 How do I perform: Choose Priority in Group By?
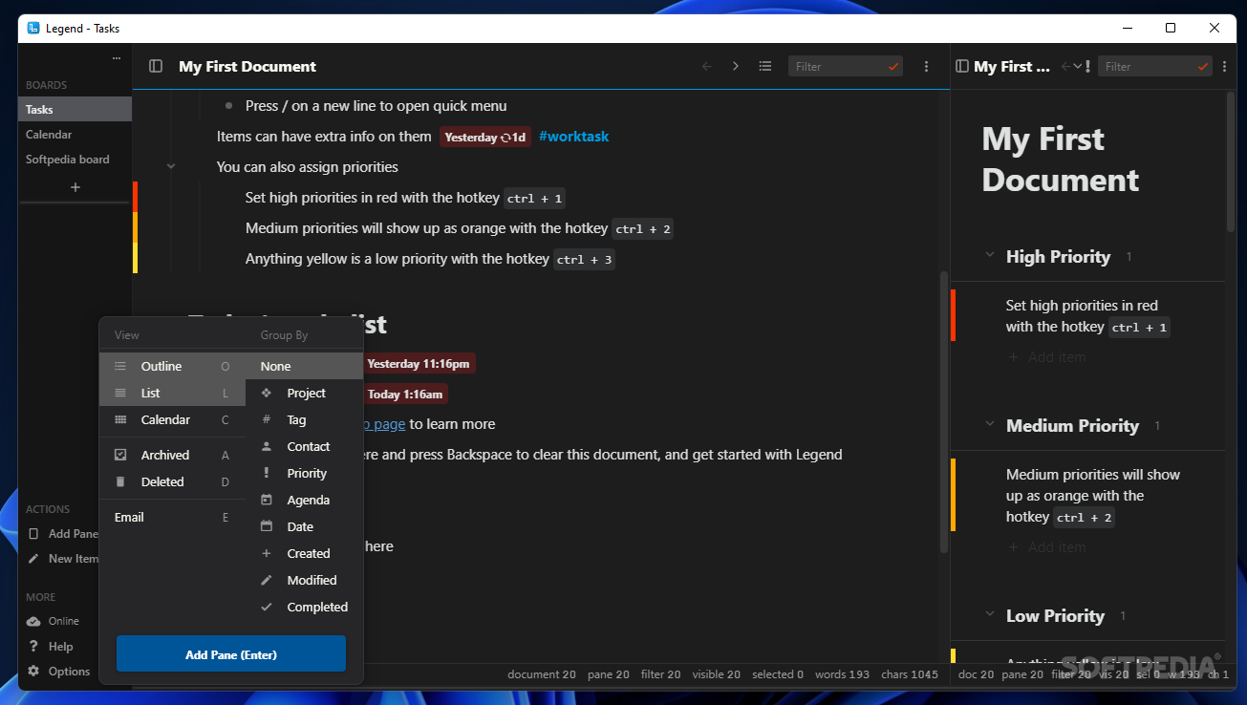[304, 473]
